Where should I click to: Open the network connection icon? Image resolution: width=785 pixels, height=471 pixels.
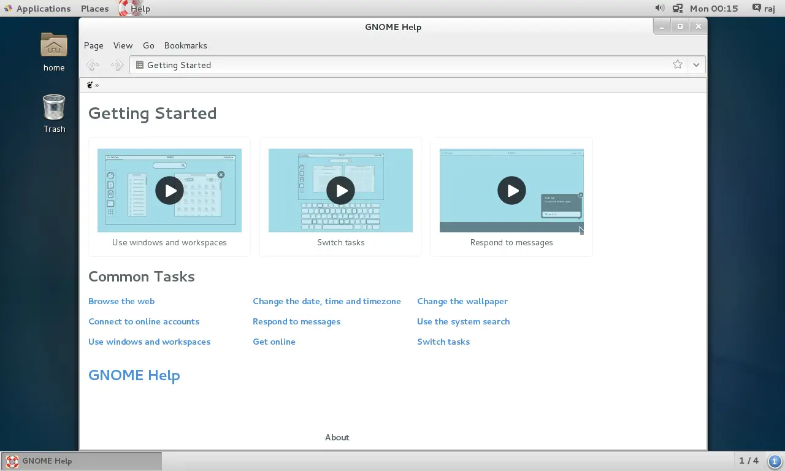tap(678, 8)
